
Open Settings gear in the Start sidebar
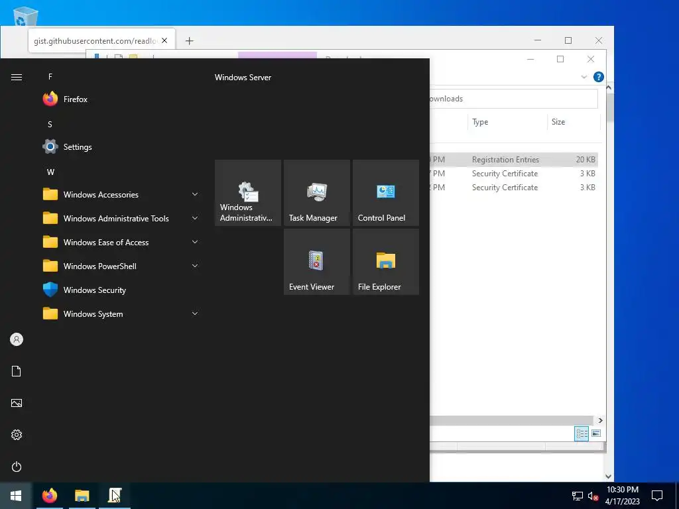tap(17, 435)
